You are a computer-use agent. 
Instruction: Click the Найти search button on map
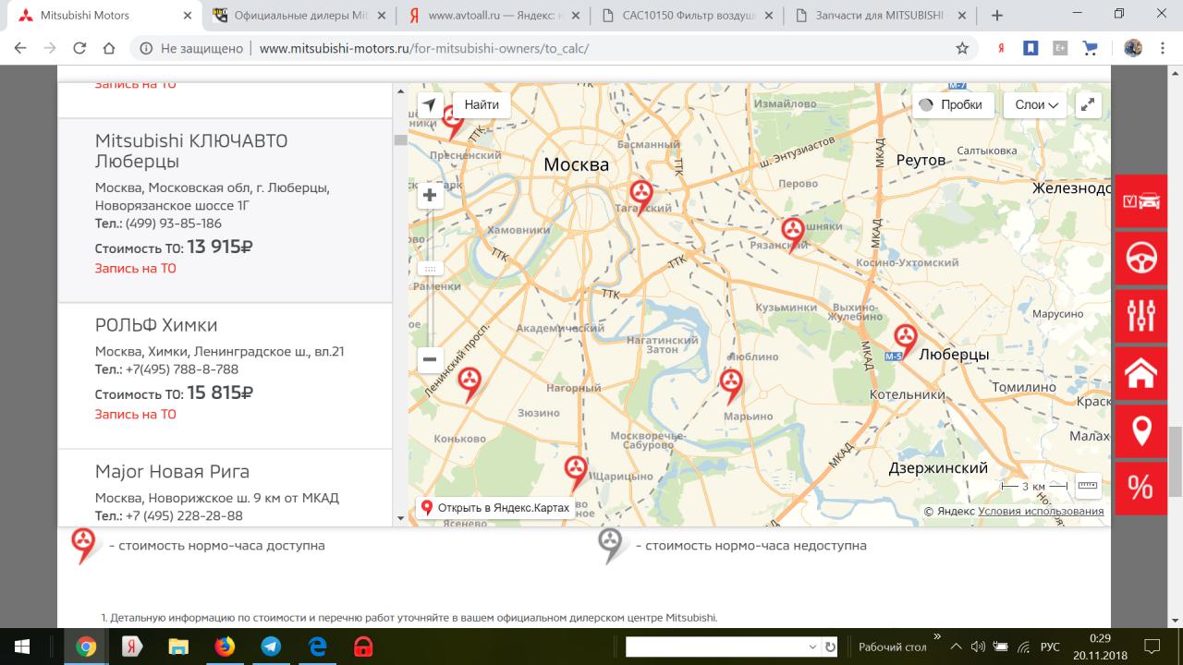[x=482, y=105]
